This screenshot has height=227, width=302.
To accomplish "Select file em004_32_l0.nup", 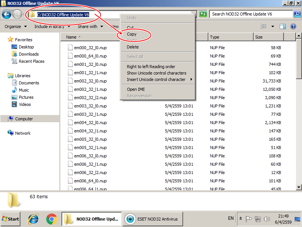I will [x=90, y=123].
